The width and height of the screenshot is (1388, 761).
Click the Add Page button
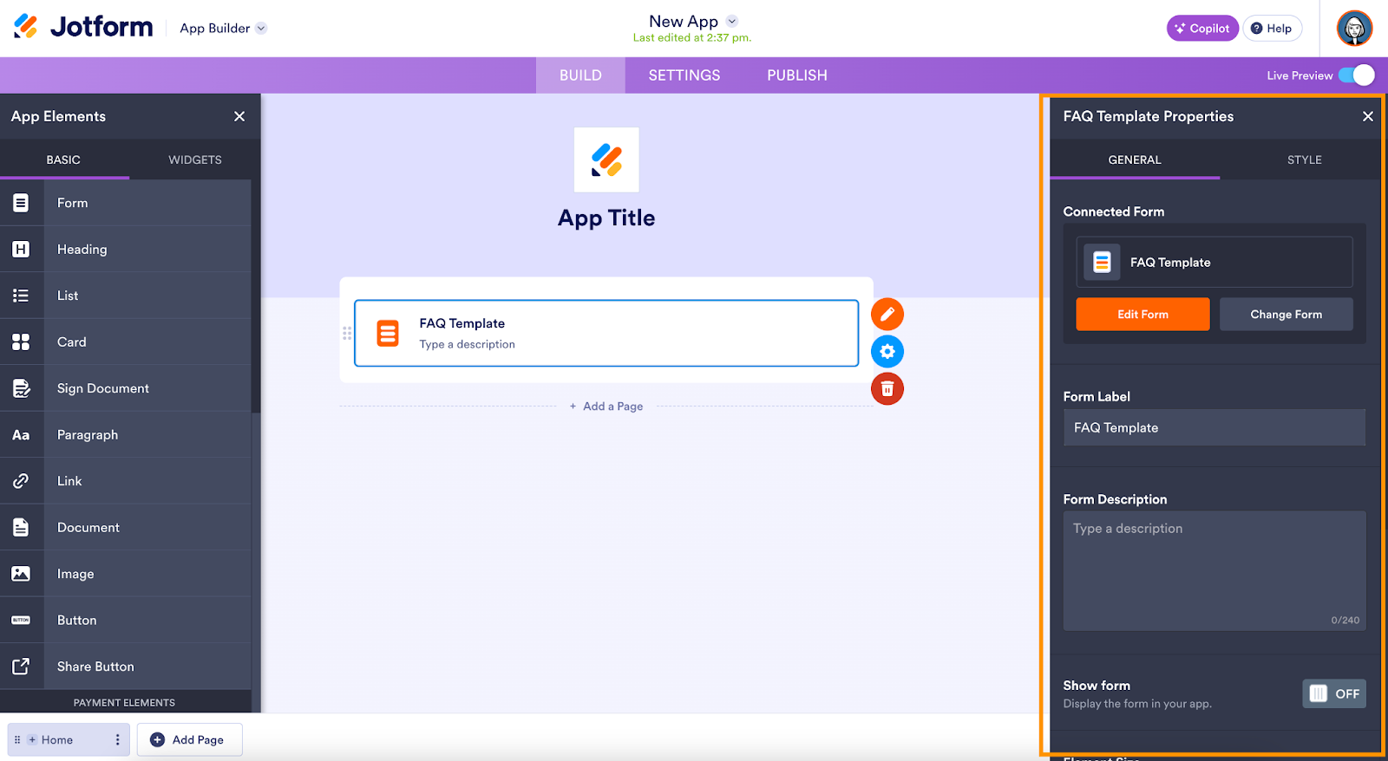190,740
